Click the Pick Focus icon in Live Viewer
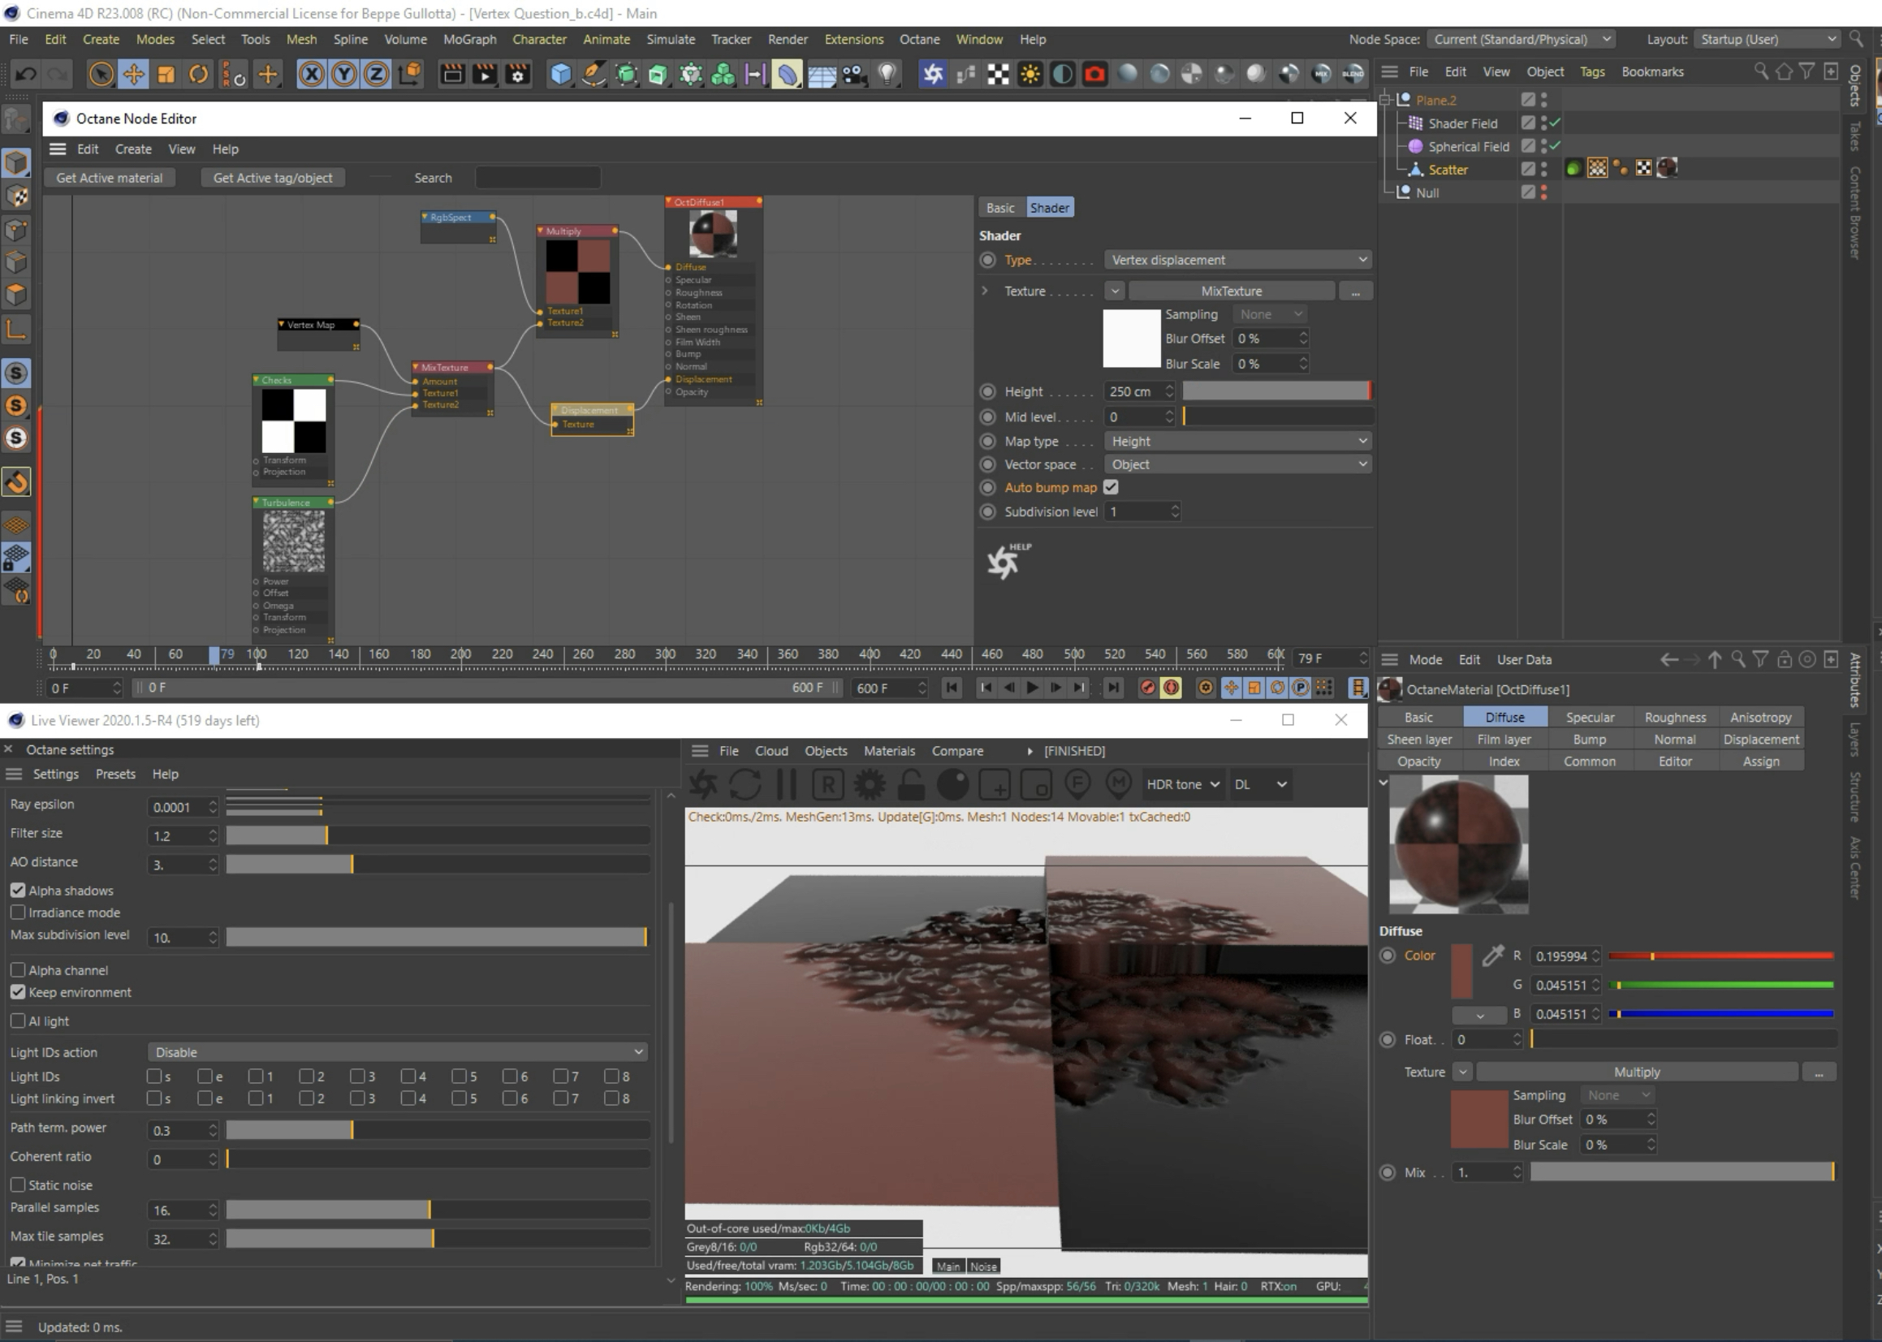The height and width of the screenshot is (1342, 1882). pos(1077,784)
